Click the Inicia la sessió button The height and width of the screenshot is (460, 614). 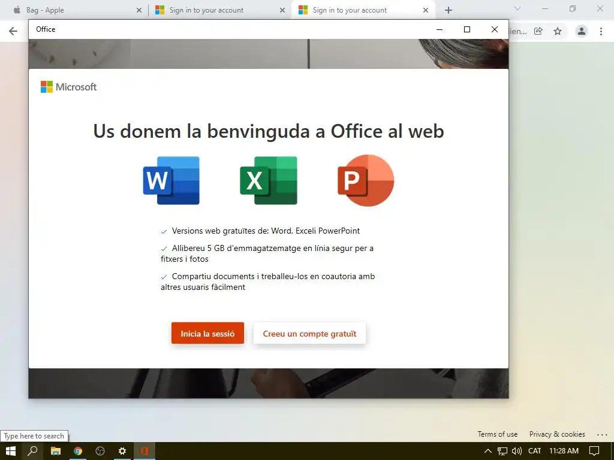click(x=207, y=333)
